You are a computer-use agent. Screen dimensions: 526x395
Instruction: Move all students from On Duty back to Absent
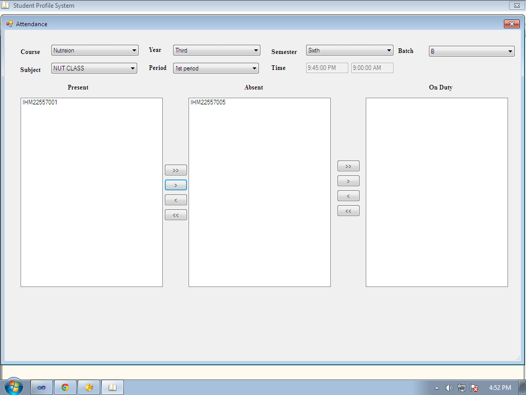348,211
